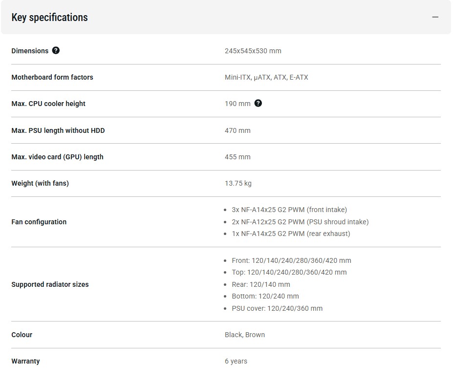Click the Max. PSU length without HDD label

(x=58, y=130)
